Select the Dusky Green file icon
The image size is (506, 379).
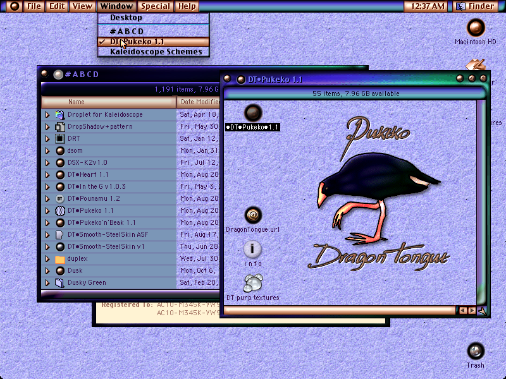click(x=59, y=282)
